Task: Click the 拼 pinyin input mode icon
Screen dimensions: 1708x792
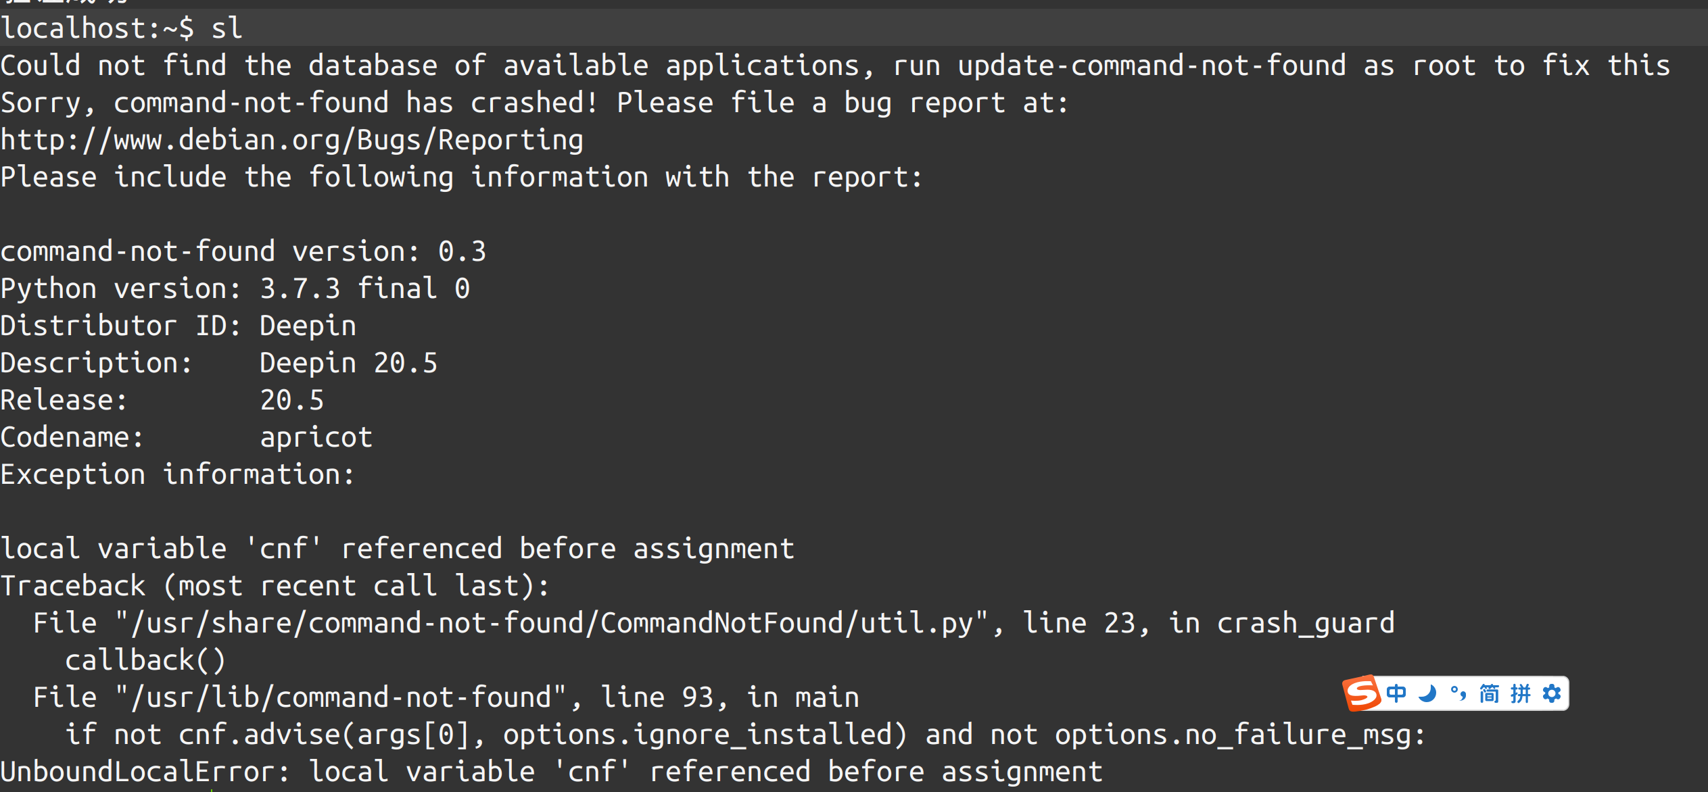Action: coord(1520,693)
